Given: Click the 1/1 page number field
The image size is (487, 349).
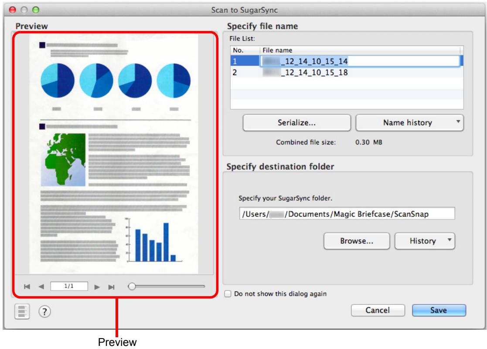Looking at the screenshot, I should coord(69,286).
